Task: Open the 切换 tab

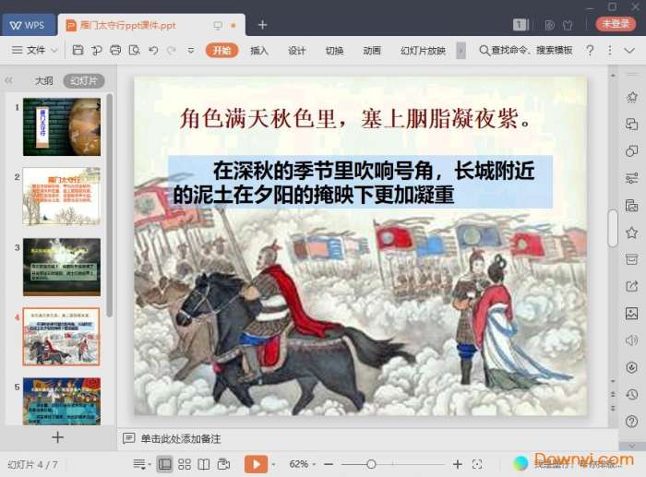Action: click(334, 50)
